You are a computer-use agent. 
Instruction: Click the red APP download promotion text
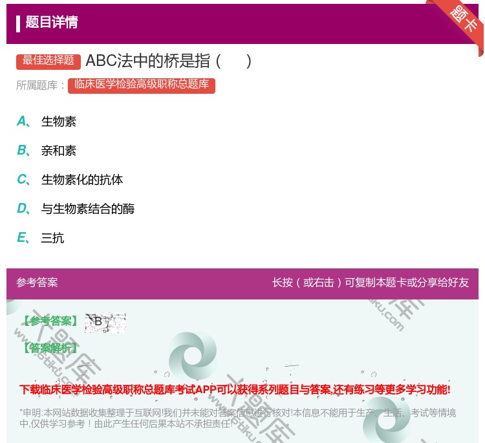235,389
